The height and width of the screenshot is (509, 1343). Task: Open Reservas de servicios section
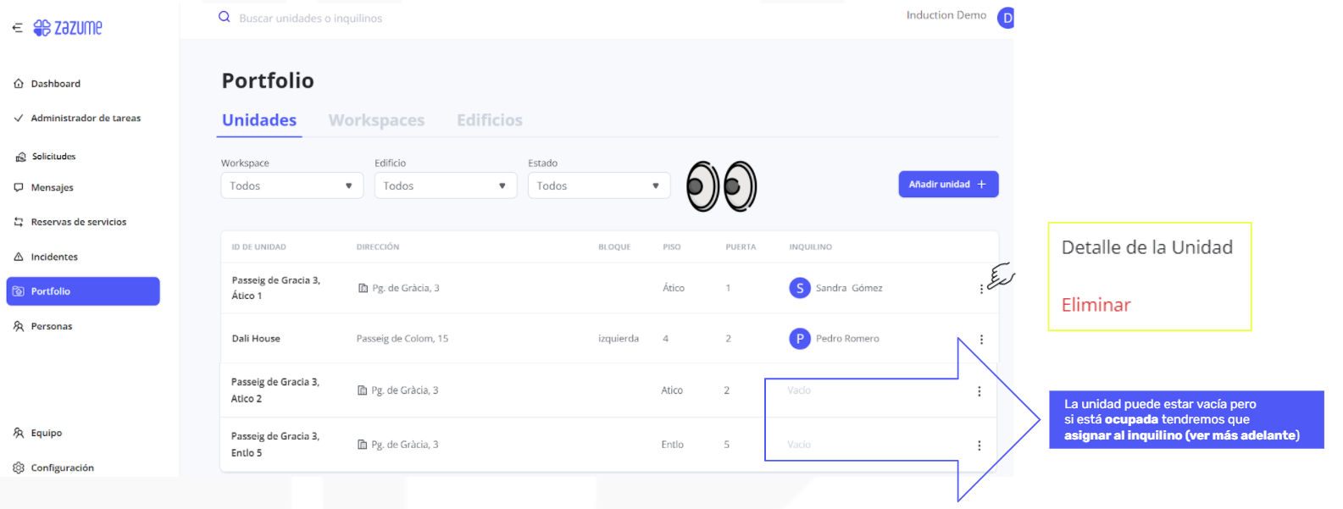tap(78, 222)
